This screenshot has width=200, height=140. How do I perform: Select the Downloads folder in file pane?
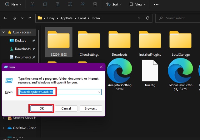[119, 42]
